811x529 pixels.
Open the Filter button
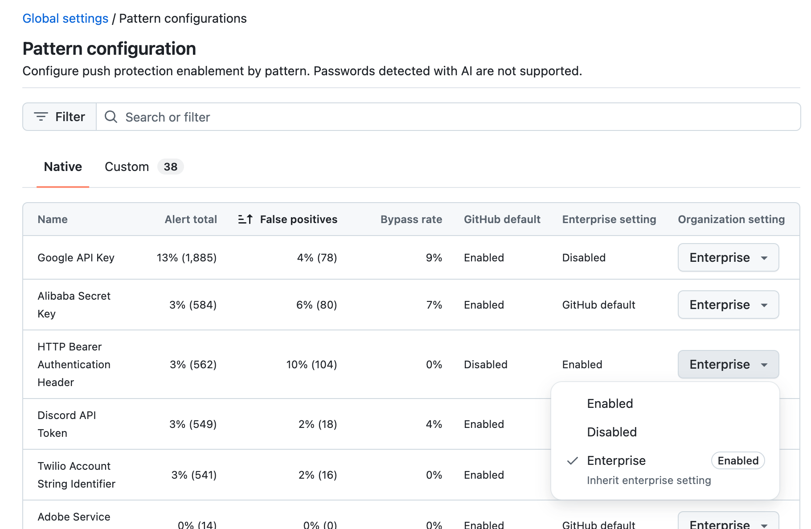(x=60, y=117)
